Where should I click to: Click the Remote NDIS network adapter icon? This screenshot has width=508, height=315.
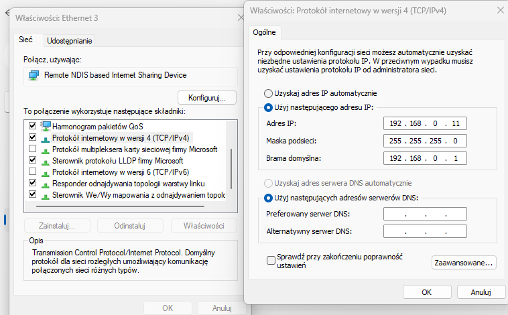click(x=33, y=75)
